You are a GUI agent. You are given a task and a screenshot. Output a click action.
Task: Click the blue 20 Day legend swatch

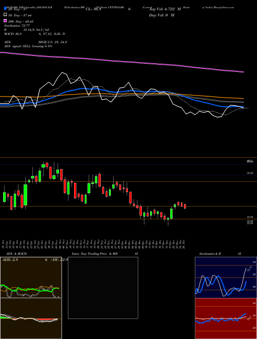[x=6, y=9]
